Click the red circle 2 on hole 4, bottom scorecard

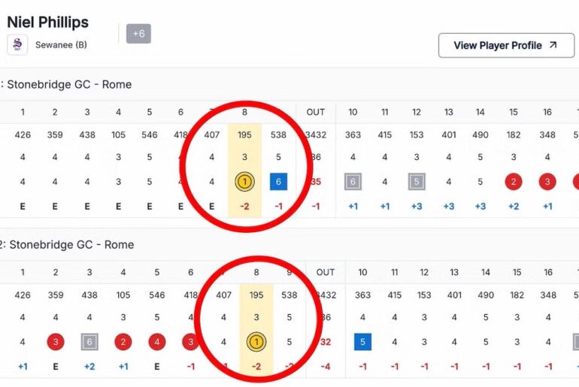[x=123, y=342]
